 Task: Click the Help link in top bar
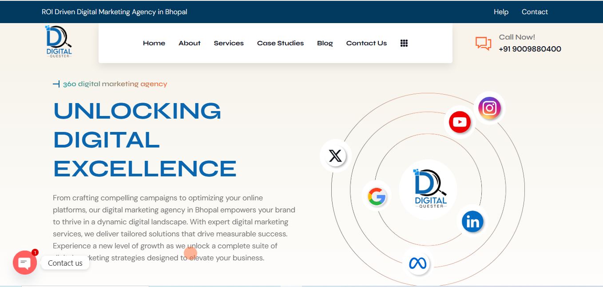click(501, 12)
